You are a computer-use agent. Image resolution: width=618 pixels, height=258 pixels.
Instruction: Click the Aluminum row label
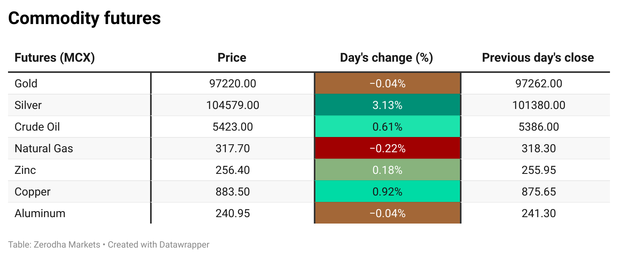coord(40,214)
